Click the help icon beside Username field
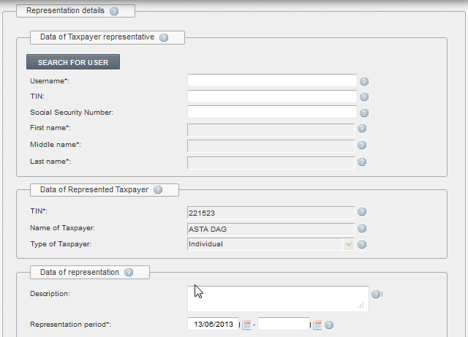 pyautogui.click(x=364, y=81)
